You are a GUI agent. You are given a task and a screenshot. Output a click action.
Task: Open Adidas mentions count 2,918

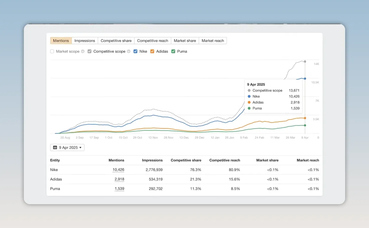[119, 179]
